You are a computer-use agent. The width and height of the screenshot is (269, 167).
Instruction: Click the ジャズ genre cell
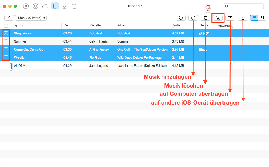pyautogui.click(x=204, y=33)
